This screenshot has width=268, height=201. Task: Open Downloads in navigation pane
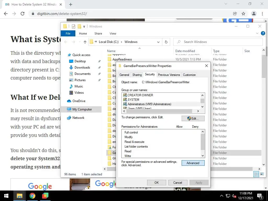pyautogui.click(x=82, y=68)
